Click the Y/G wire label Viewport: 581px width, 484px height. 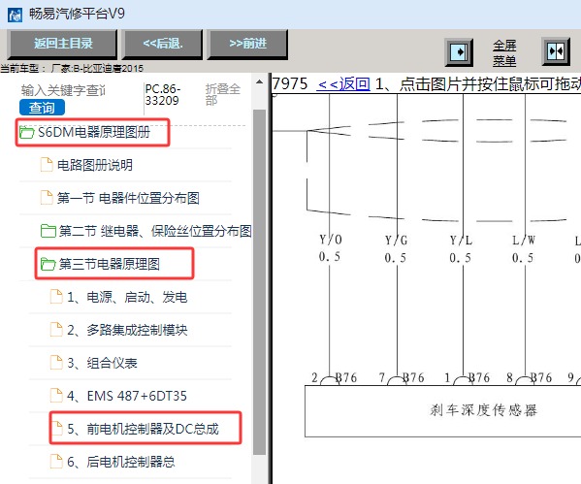coord(396,241)
